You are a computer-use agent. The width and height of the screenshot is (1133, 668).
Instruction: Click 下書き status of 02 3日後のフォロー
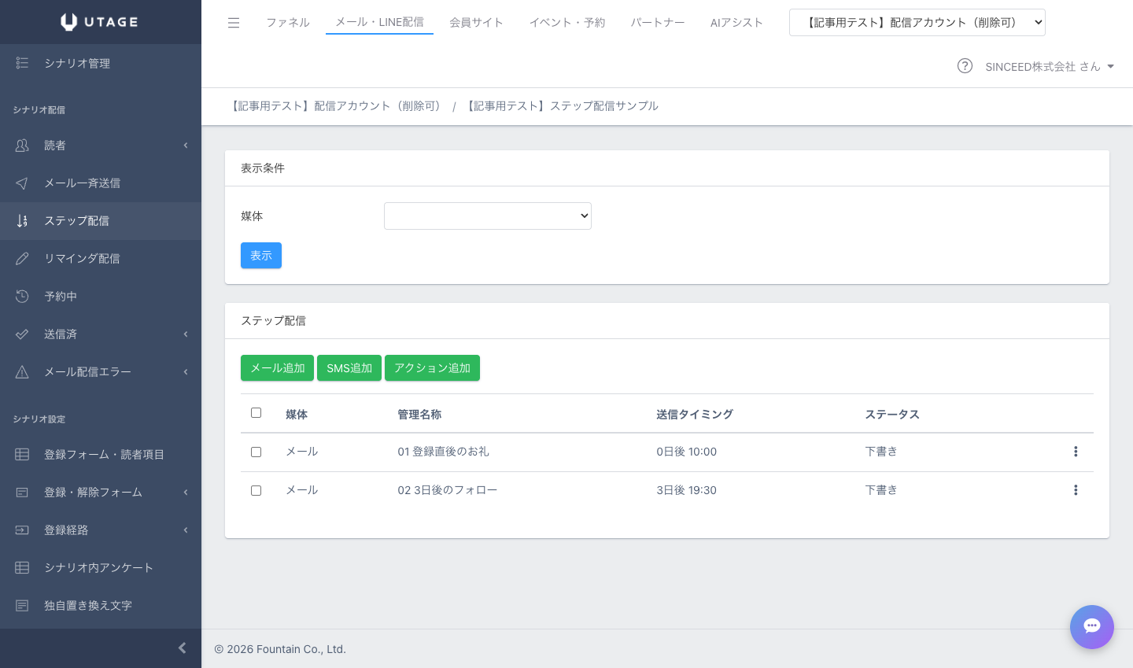pos(881,490)
